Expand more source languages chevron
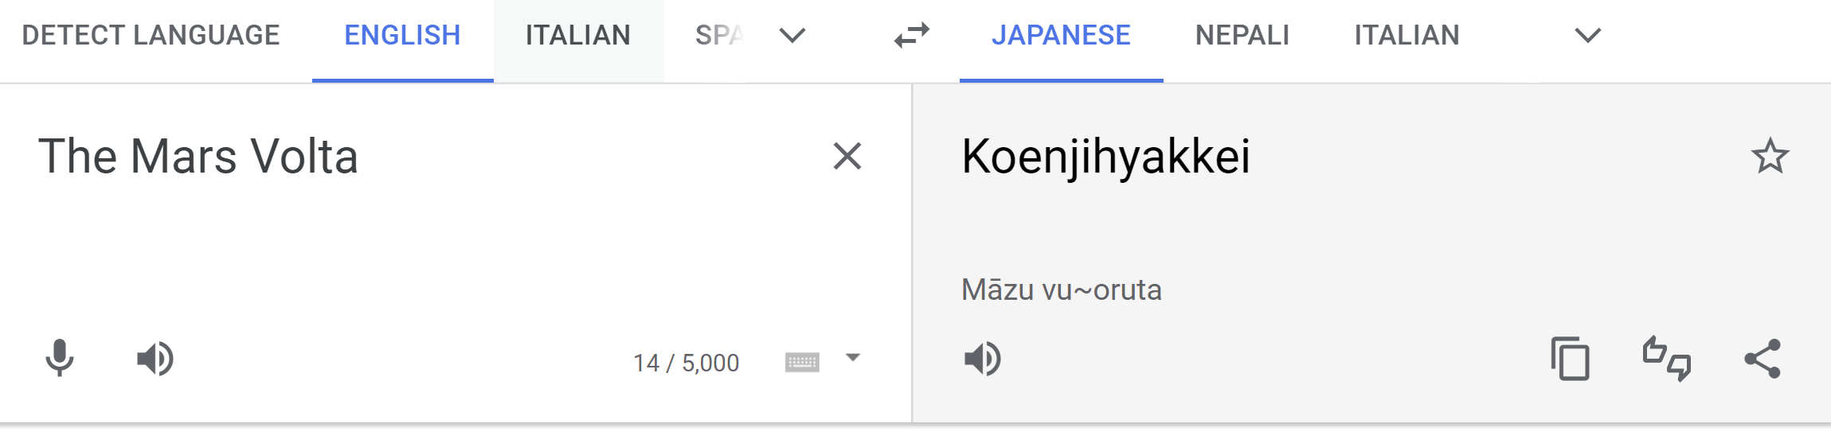 pyautogui.click(x=792, y=36)
